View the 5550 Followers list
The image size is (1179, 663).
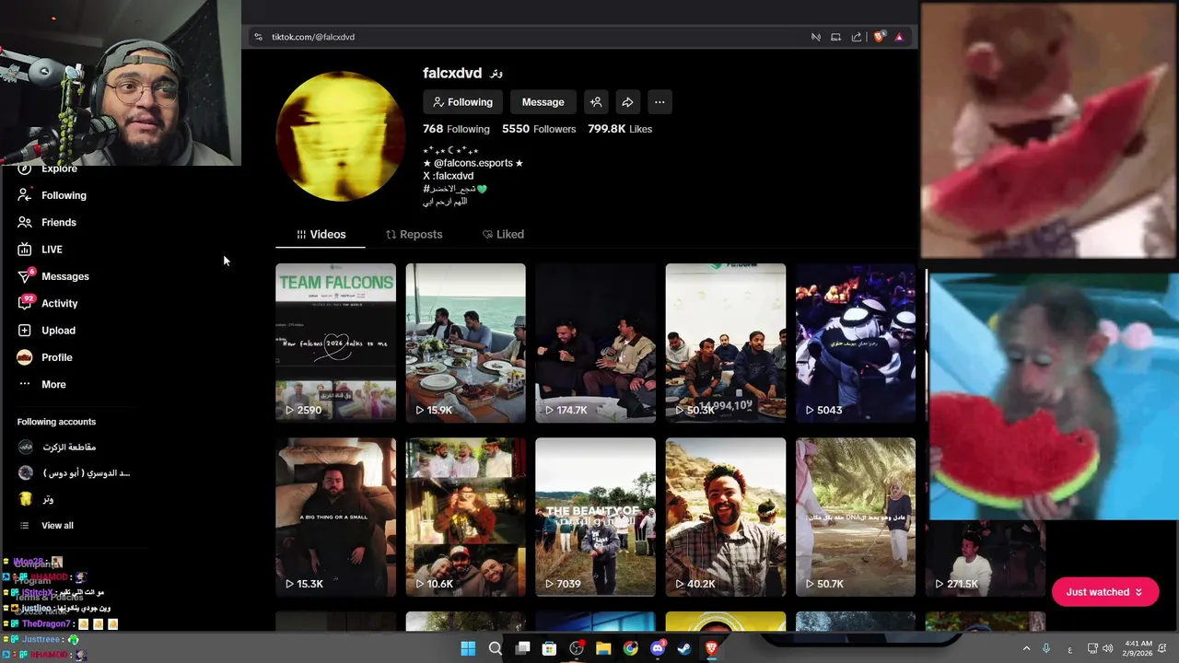[x=539, y=129]
